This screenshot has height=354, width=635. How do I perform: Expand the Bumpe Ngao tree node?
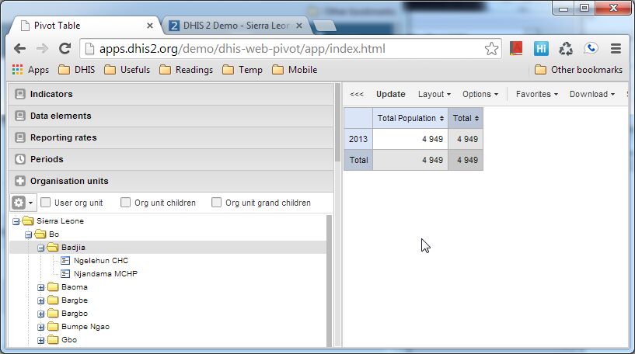pos(41,327)
